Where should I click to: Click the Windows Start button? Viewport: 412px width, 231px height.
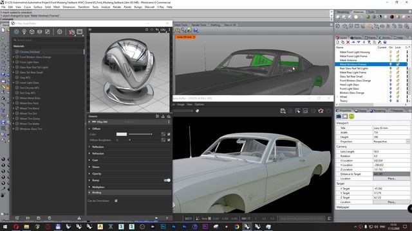5,227
